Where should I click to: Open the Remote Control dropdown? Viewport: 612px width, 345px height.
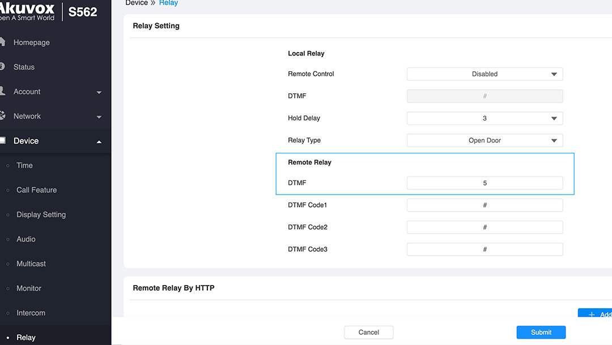(484, 74)
